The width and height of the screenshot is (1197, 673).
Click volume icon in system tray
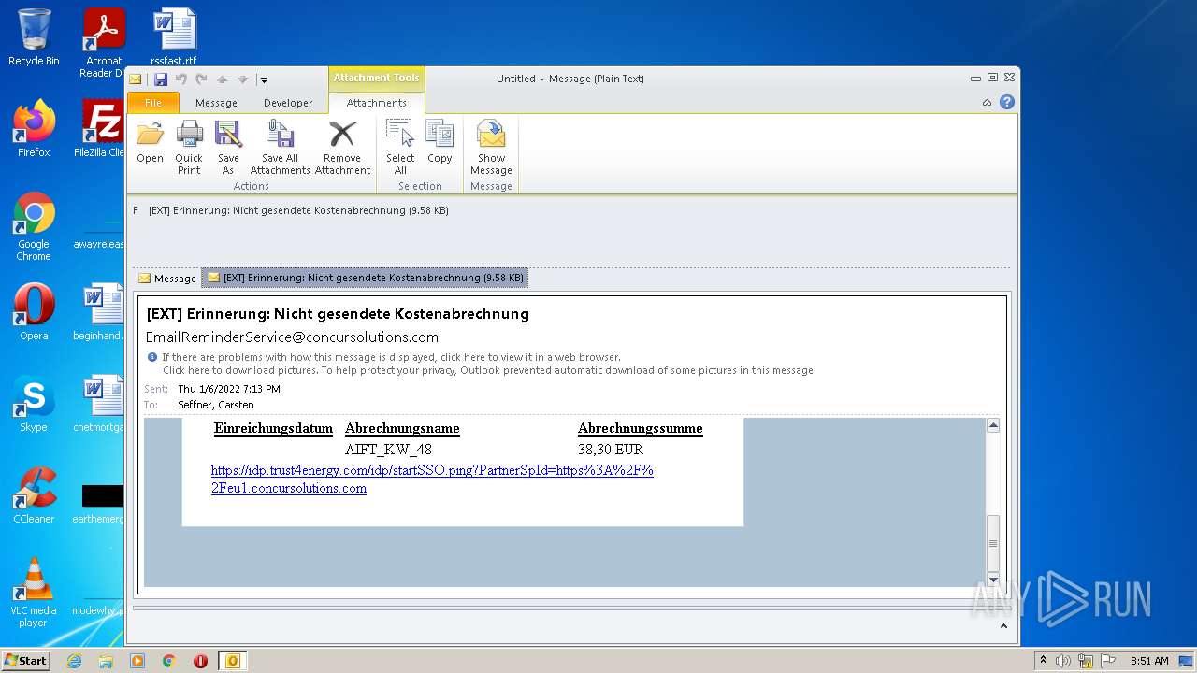tap(1063, 661)
